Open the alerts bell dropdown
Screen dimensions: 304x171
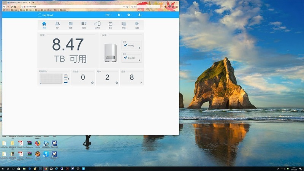pyautogui.click(x=119, y=15)
